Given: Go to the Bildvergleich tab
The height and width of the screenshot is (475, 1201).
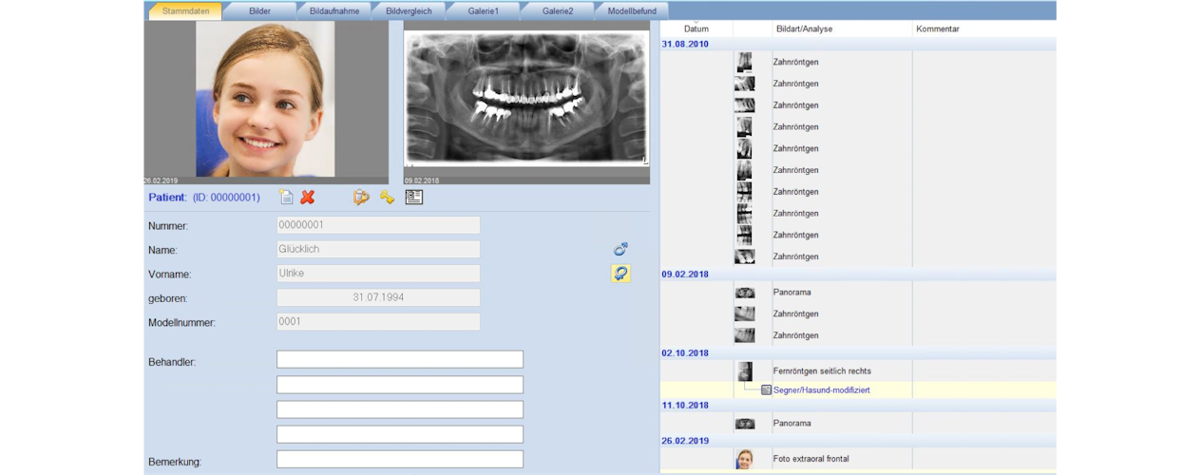Looking at the screenshot, I should pyautogui.click(x=409, y=11).
